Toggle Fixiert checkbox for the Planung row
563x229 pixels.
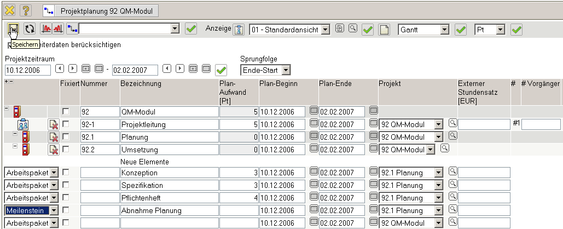coord(66,137)
